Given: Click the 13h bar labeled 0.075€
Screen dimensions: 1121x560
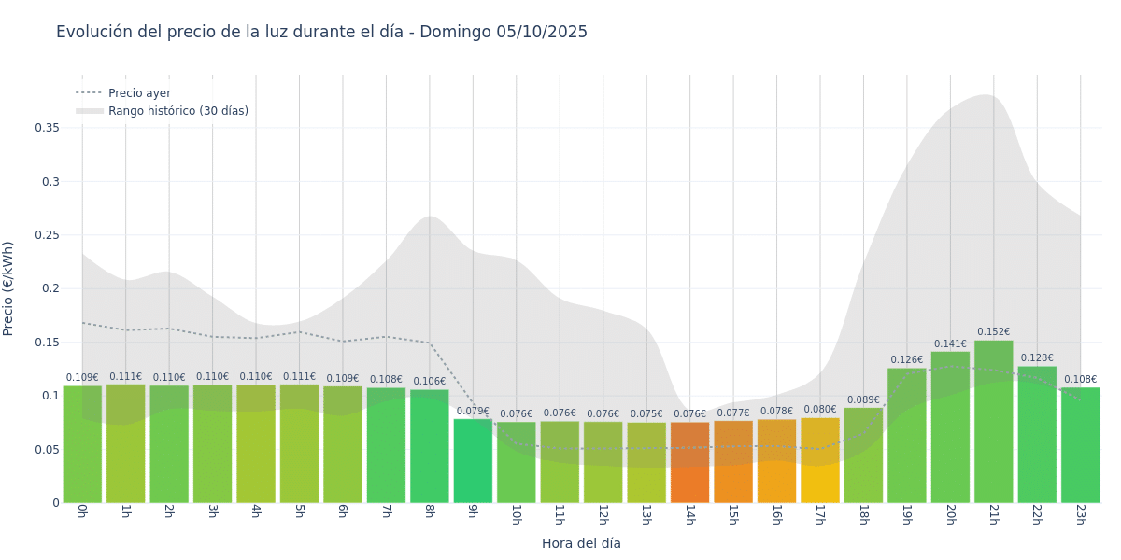Looking at the screenshot, I should click(x=646, y=463).
